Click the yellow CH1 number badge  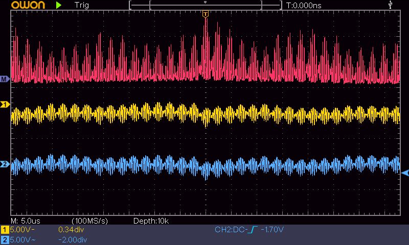point(5,230)
